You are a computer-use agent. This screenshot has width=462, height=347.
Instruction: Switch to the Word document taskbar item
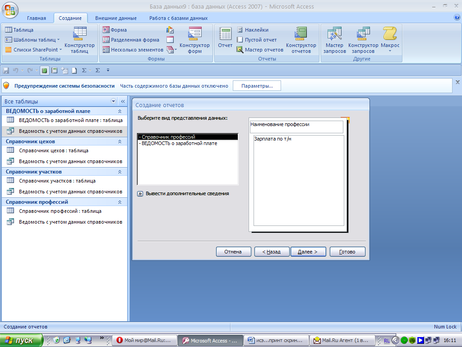[277, 341]
